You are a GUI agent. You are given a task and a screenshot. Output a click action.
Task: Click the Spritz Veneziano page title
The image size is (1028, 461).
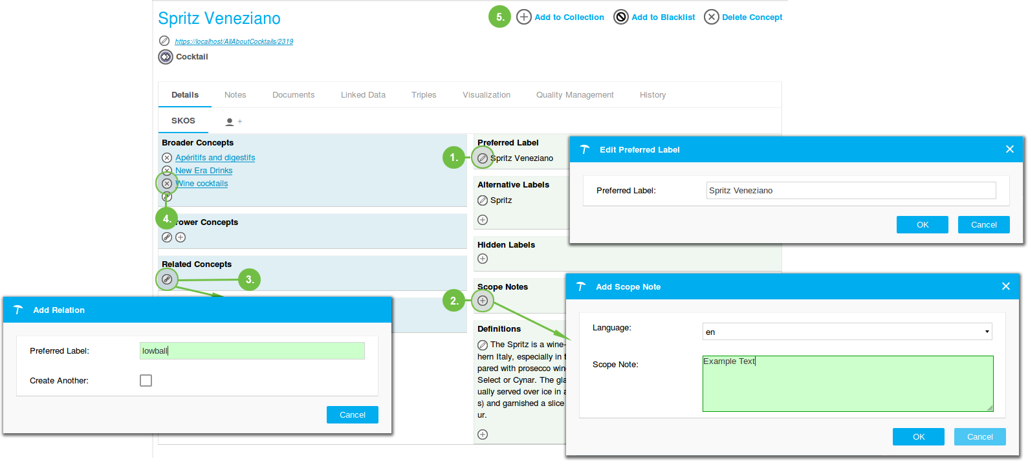point(219,18)
